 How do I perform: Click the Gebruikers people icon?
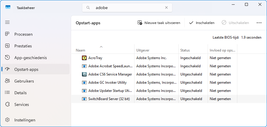tap(8, 81)
